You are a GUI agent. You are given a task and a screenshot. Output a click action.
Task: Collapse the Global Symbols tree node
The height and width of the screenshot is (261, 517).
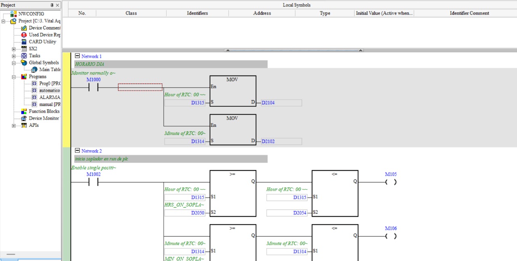tap(14, 63)
